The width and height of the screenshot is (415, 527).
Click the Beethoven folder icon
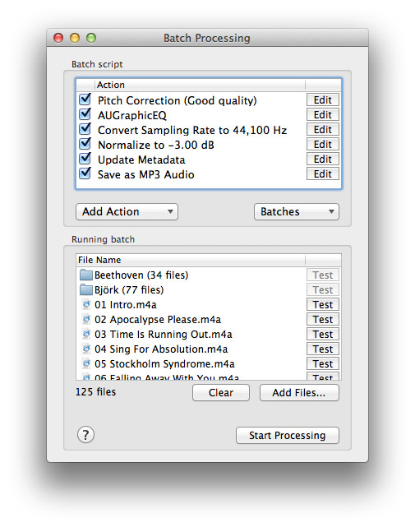coord(86,275)
